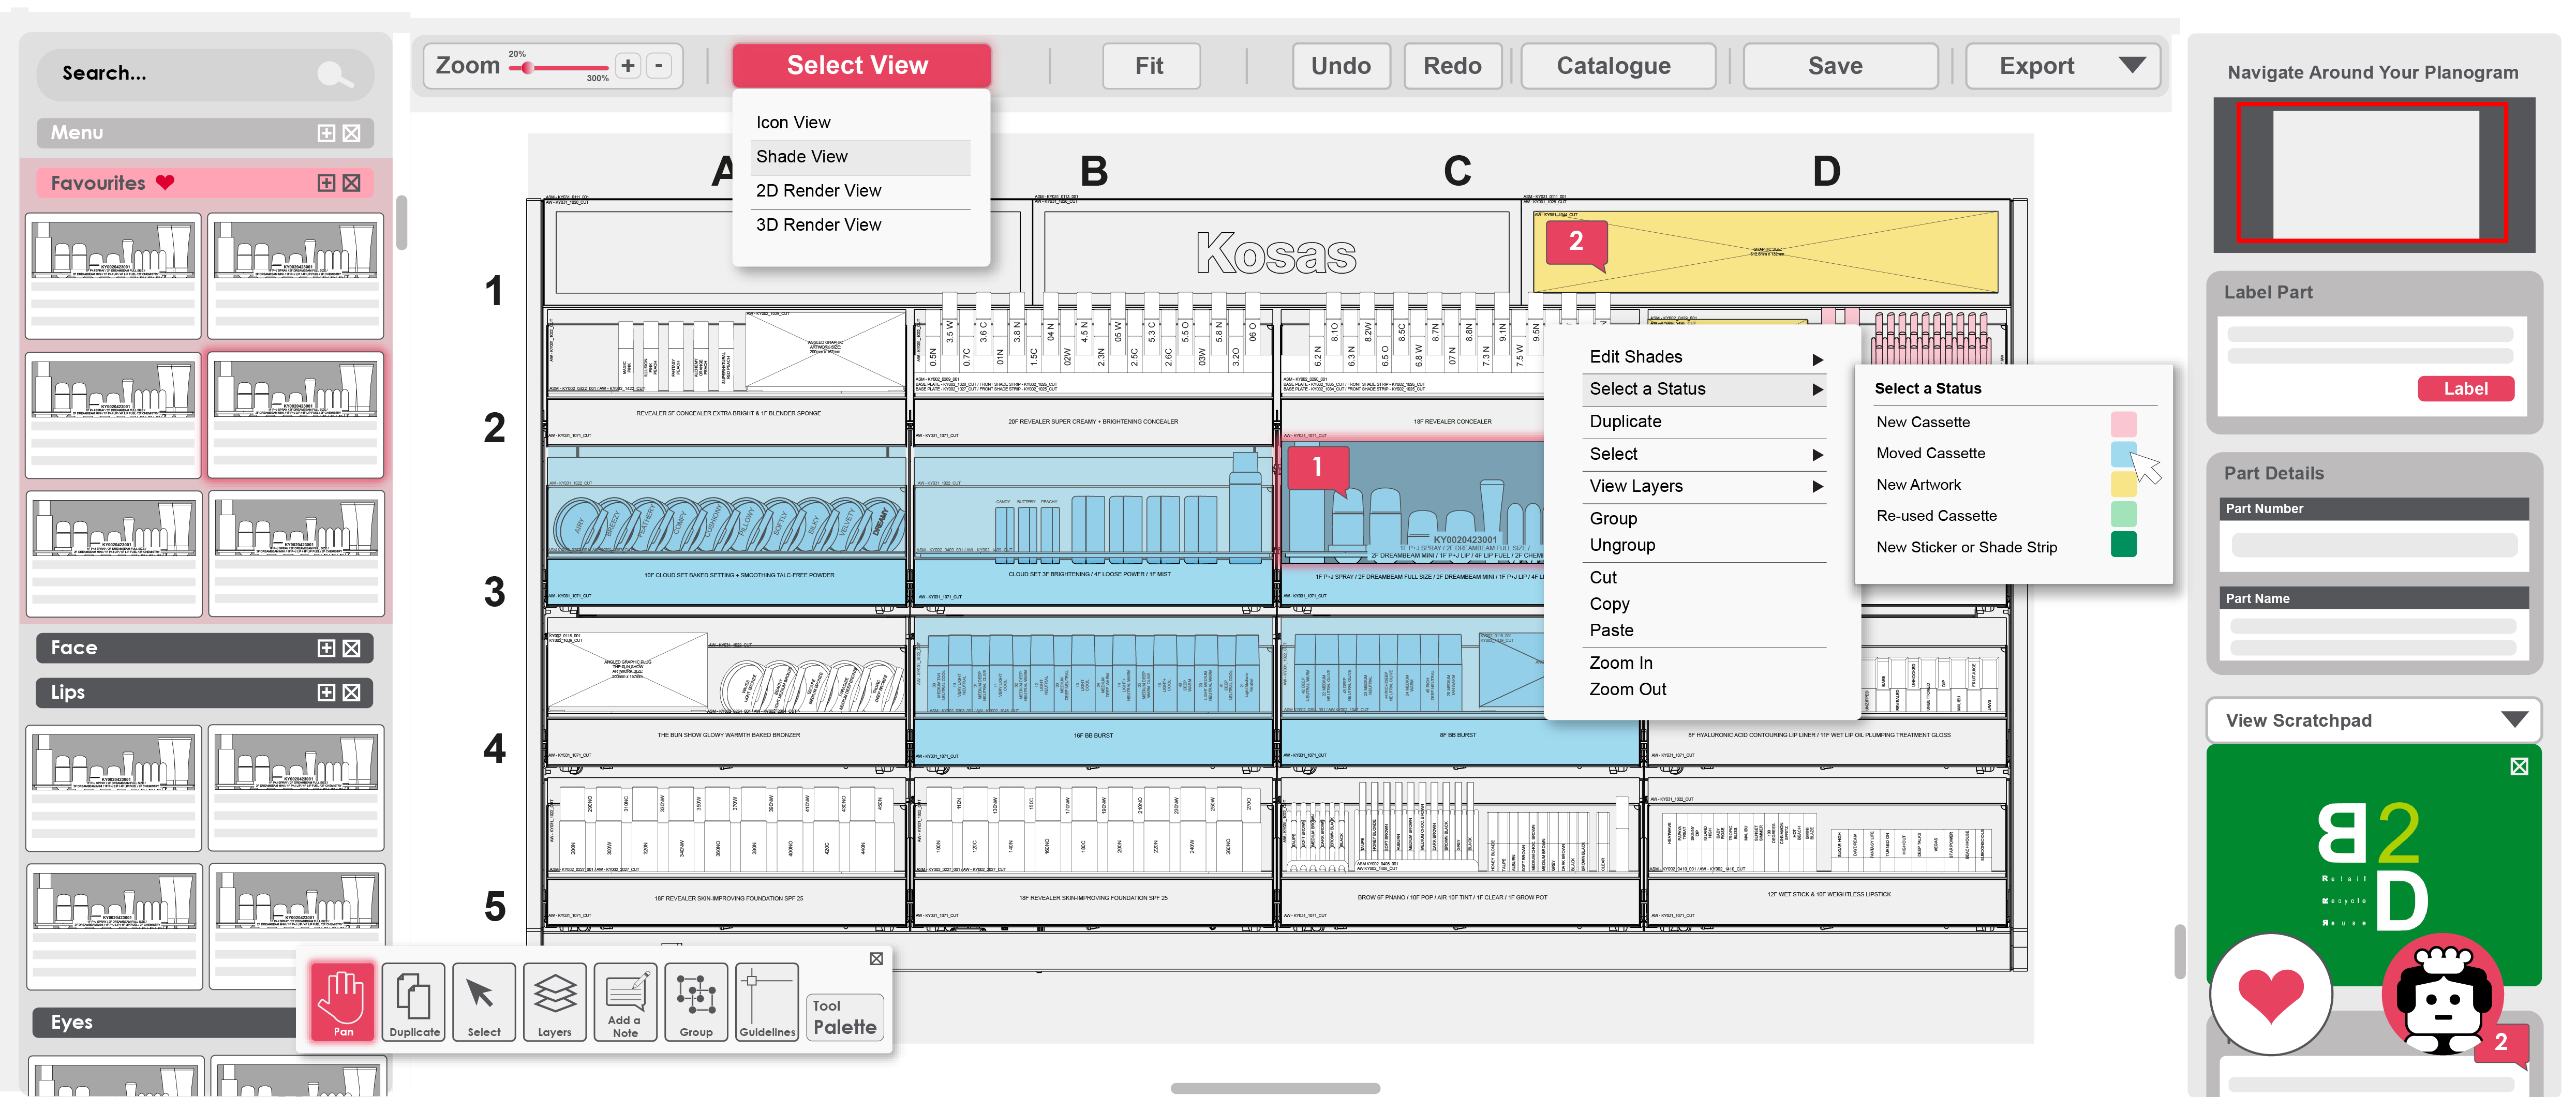Click the Add a Note tool
The image size is (2576, 1097).
click(625, 1000)
